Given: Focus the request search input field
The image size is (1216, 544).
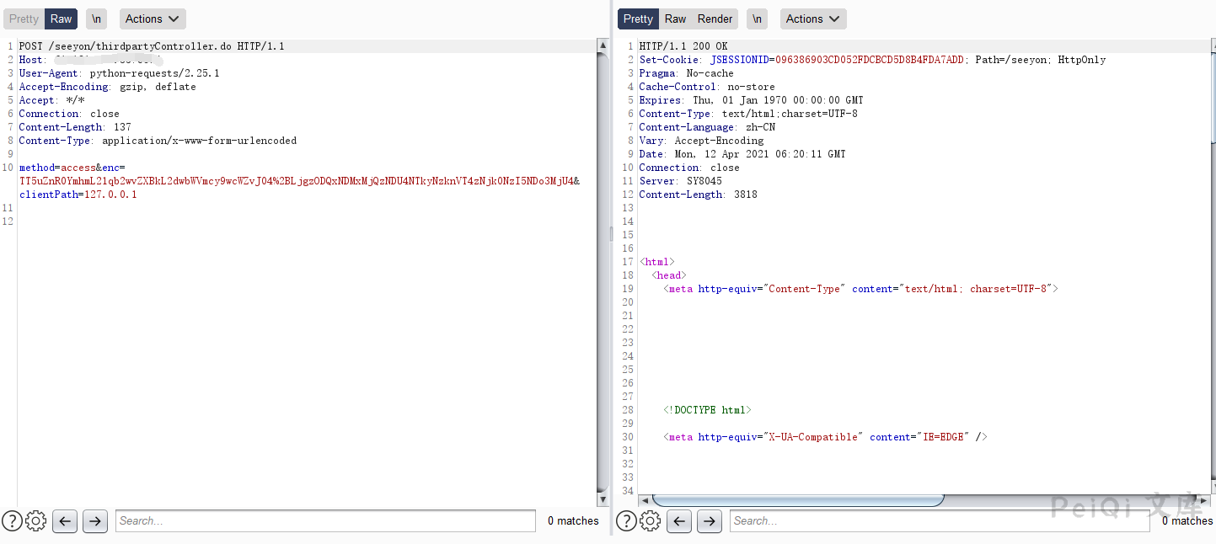Looking at the screenshot, I should (325, 521).
